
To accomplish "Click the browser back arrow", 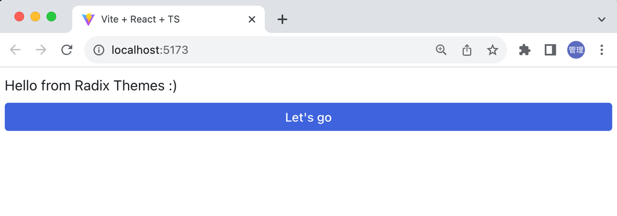I will [16, 50].
